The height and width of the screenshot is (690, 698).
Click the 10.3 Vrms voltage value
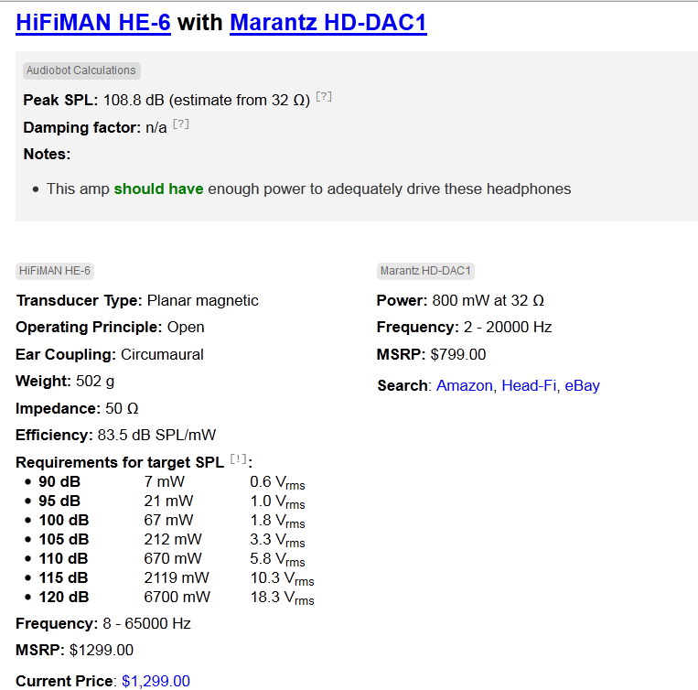[x=283, y=578]
